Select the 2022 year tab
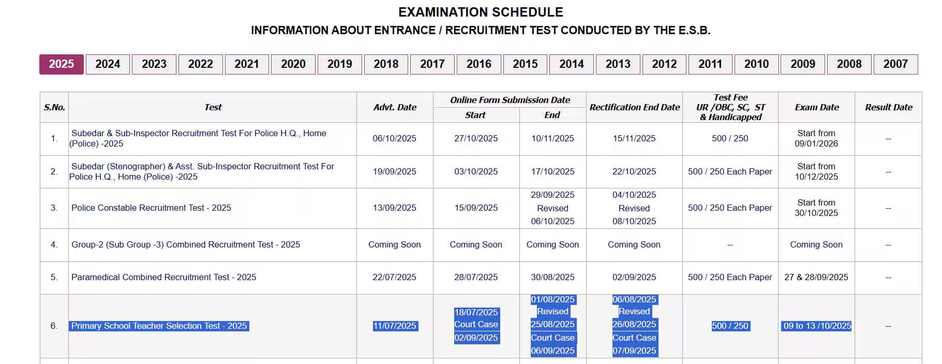 click(x=201, y=64)
